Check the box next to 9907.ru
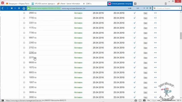The width and height of the screenshot is (182, 102). 24,38
